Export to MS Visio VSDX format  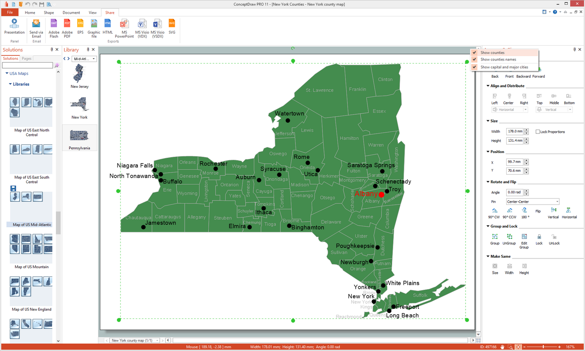158,28
